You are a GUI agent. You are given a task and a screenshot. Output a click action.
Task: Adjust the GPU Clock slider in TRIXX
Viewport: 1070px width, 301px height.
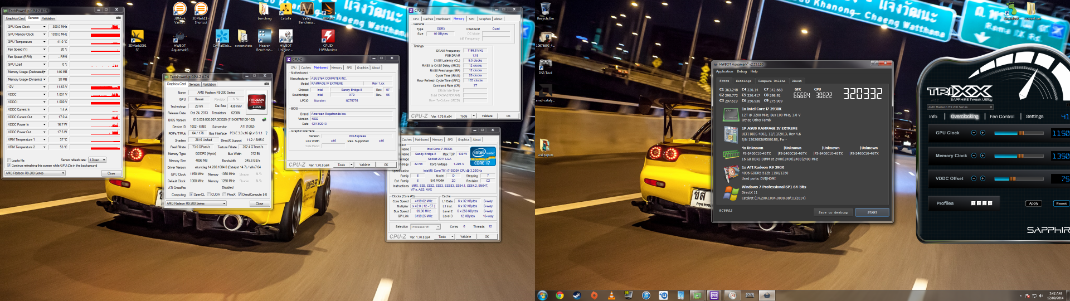click(1019, 133)
